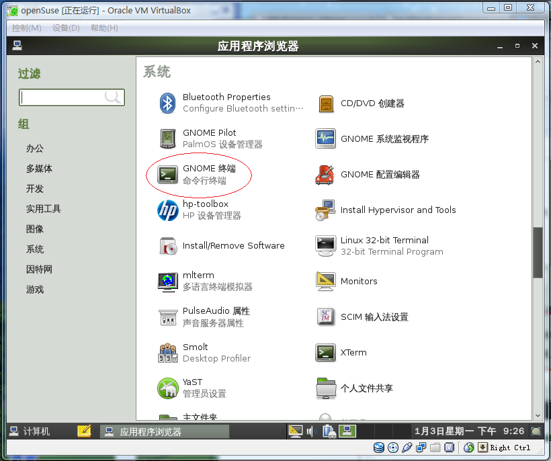Click the 过滤 search input field

(x=72, y=97)
